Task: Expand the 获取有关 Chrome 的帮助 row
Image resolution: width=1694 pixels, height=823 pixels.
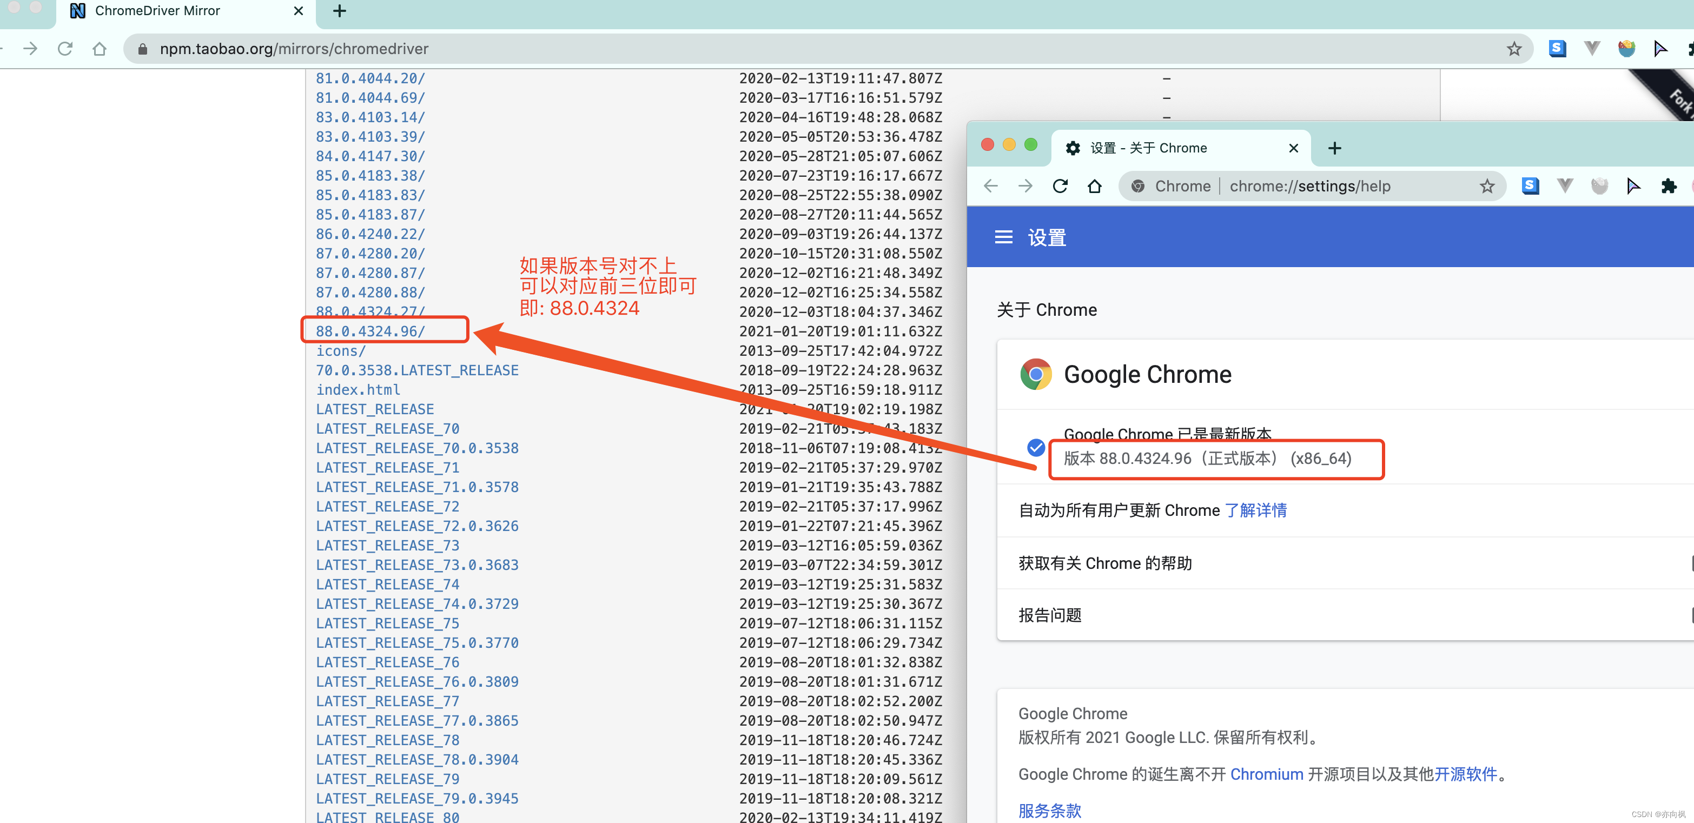Action: (x=1106, y=563)
